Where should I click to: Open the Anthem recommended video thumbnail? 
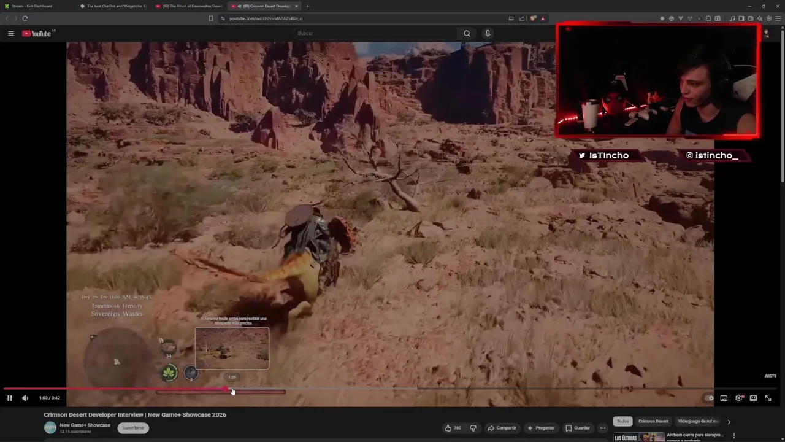tap(639, 437)
